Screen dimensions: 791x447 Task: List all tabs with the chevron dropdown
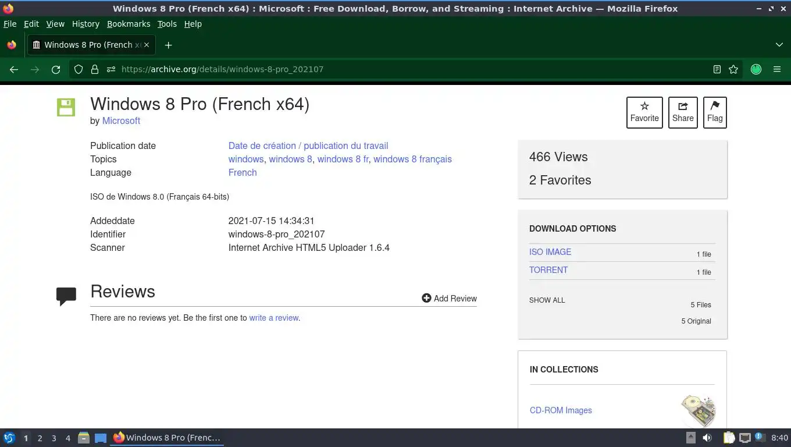[x=779, y=45]
